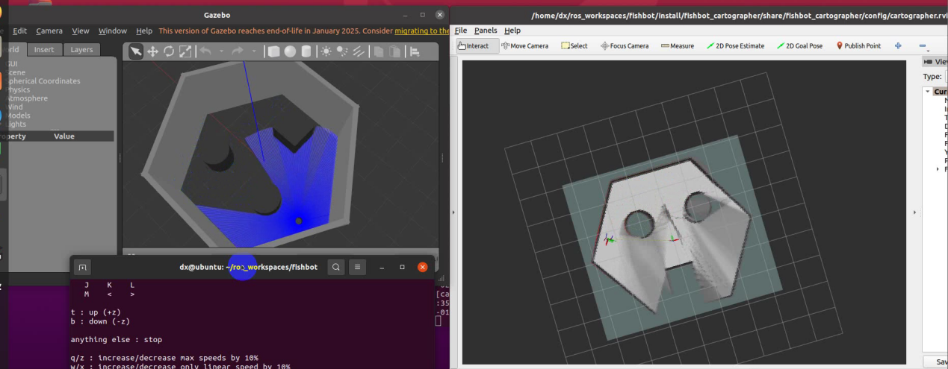
Task: Insert a cylinder shape in Gazebo
Action: click(x=306, y=51)
